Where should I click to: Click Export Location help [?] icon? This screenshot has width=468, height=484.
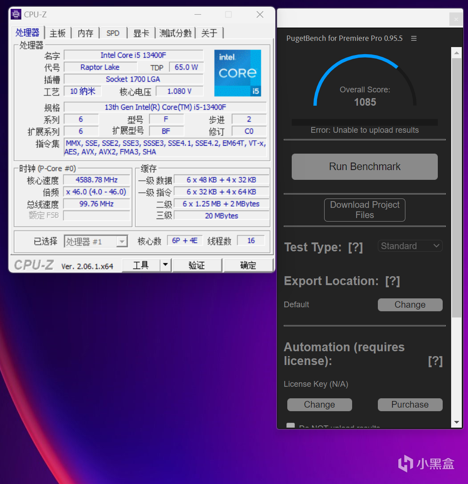(x=393, y=281)
